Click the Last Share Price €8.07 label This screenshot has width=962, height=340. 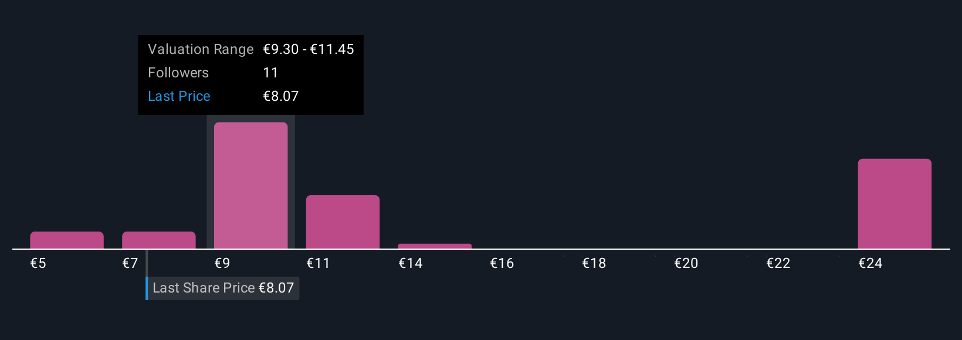click(x=223, y=288)
